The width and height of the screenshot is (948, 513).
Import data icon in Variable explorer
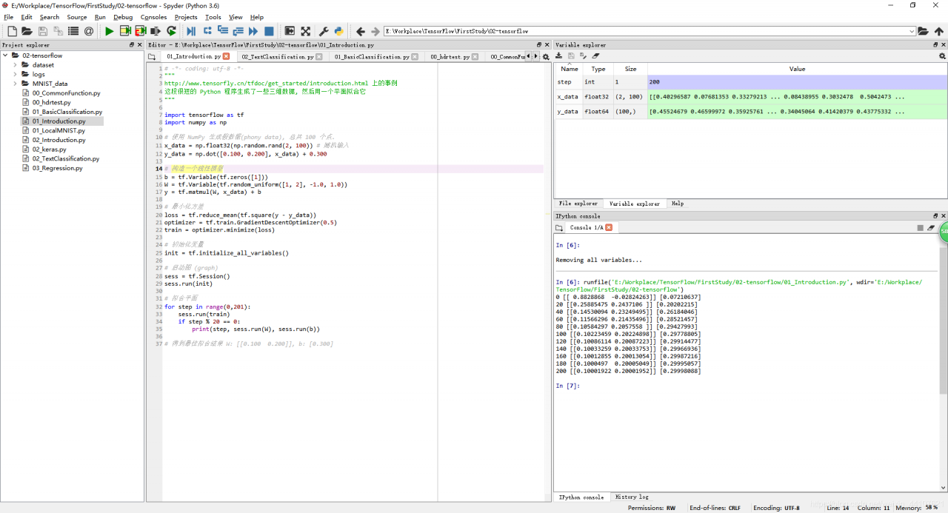[x=559, y=56]
